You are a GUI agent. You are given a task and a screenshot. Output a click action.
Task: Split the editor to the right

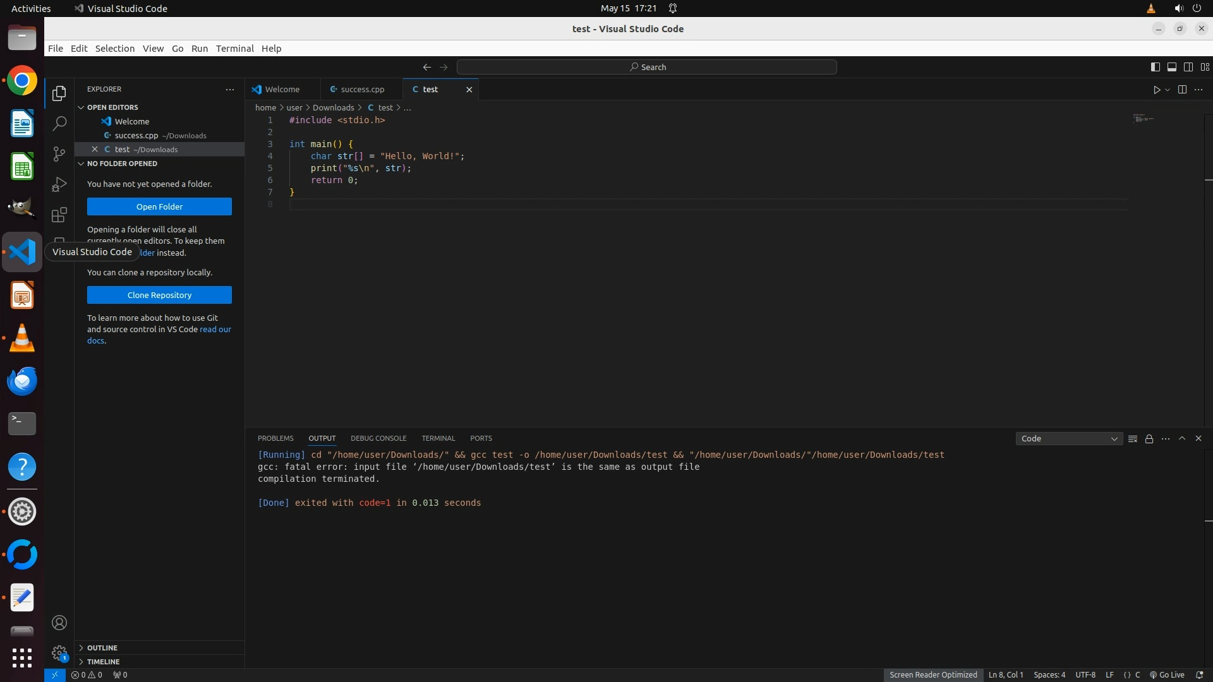coord(1182,90)
